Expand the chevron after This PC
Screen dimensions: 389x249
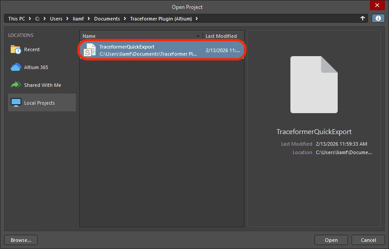click(30, 19)
